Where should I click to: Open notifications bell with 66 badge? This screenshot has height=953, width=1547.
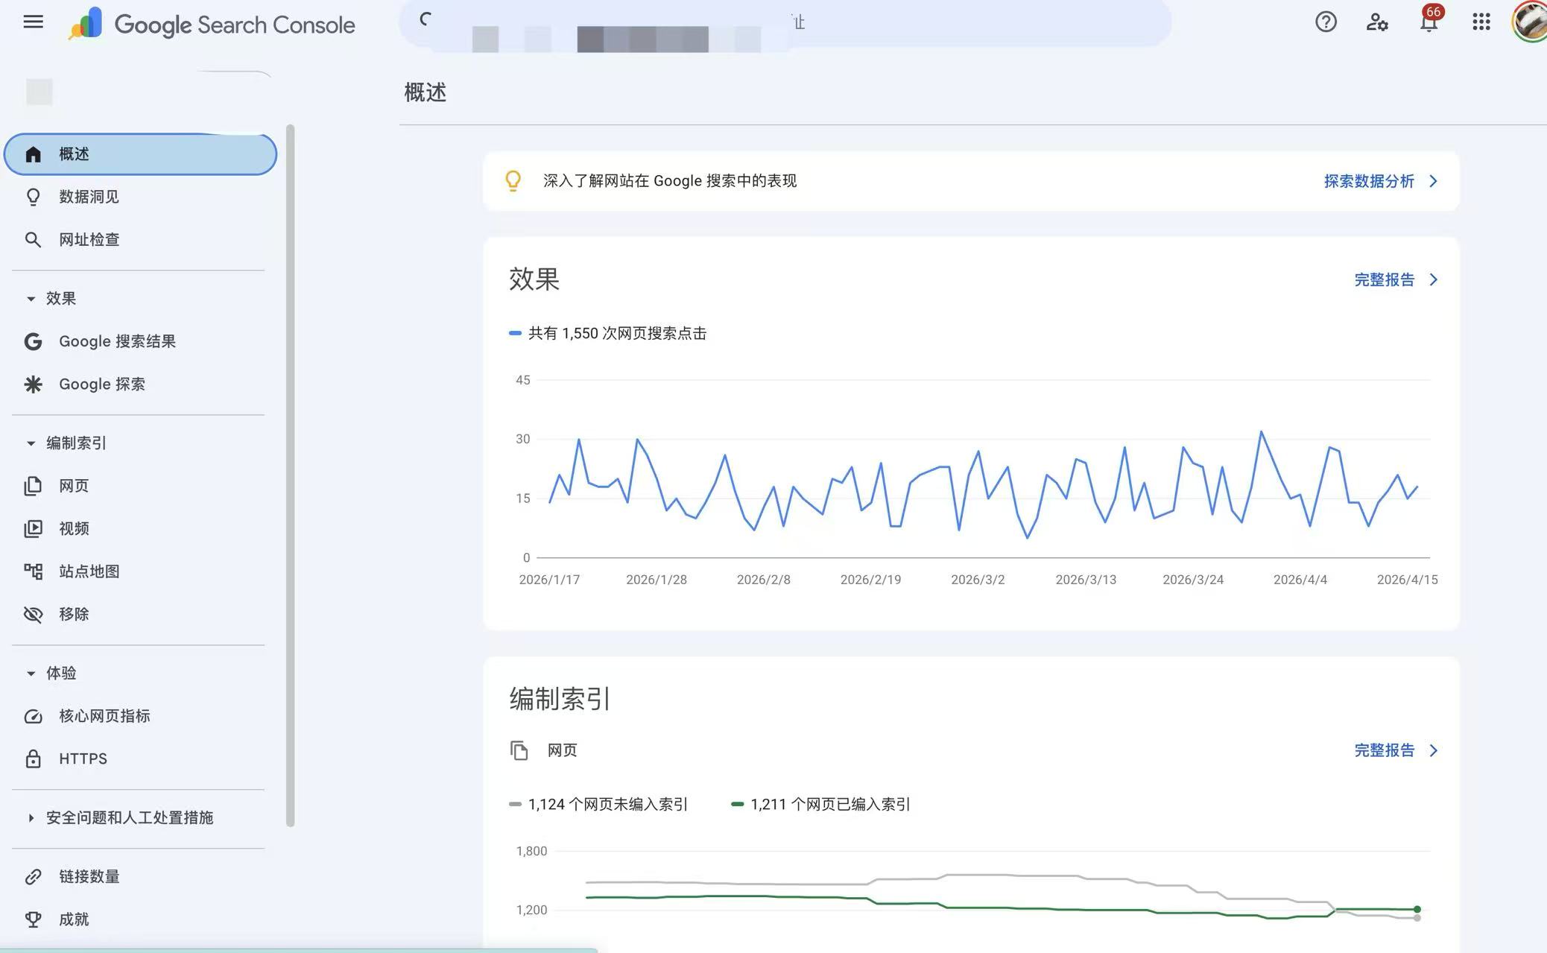click(1429, 22)
